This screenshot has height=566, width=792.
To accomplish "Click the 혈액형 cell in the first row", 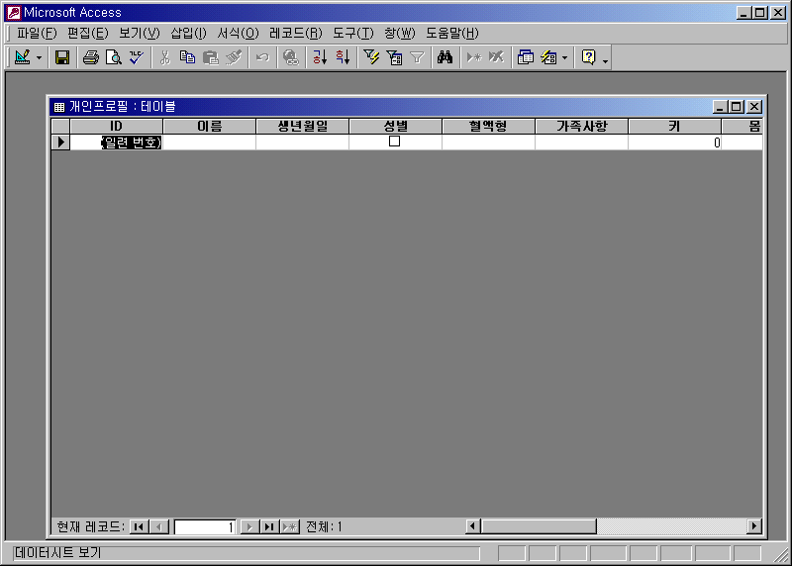I will point(488,142).
